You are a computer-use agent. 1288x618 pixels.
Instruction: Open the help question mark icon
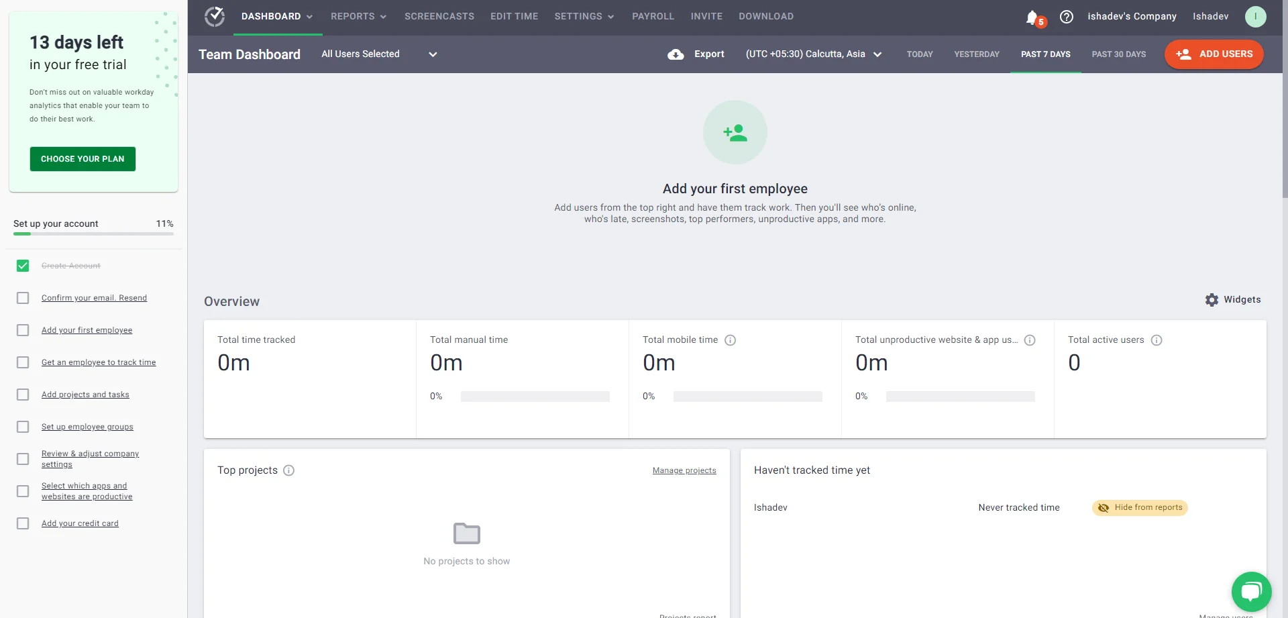(1067, 17)
